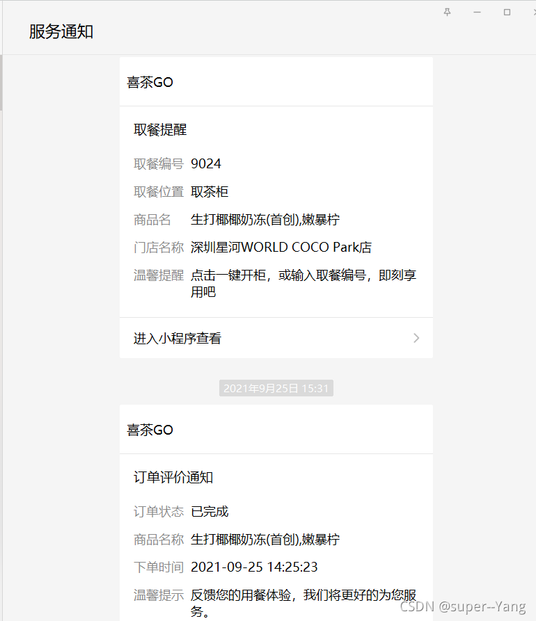Select product name in the 订单评价通知 card

pos(265,540)
